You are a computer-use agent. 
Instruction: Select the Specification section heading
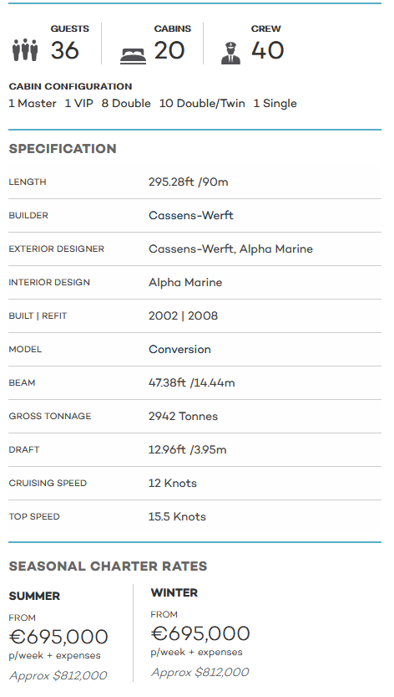pyautogui.click(x=63, y=148)
